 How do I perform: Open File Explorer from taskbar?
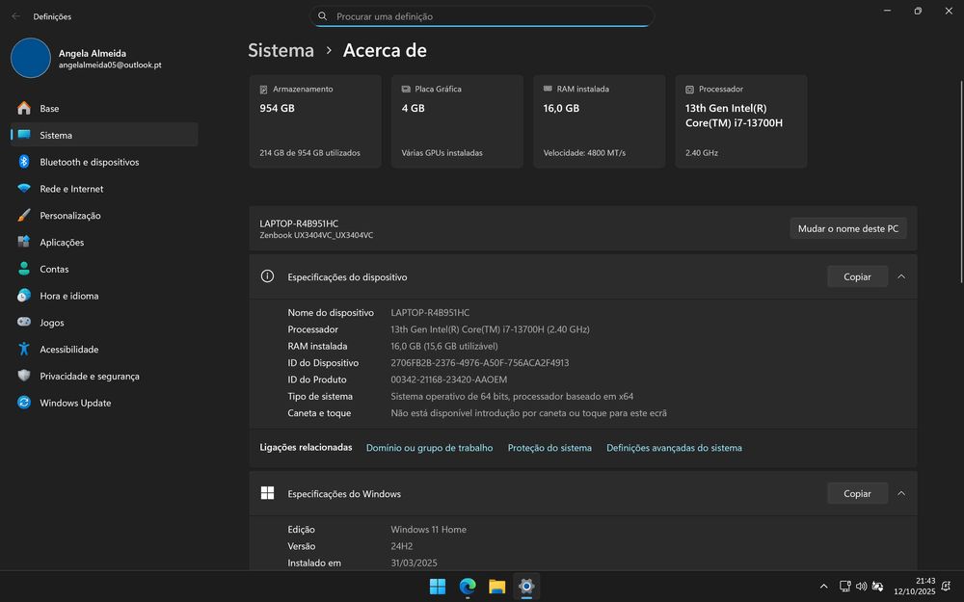496,587
